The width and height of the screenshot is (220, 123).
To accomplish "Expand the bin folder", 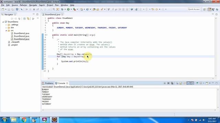I will click(x=6, y=28).
